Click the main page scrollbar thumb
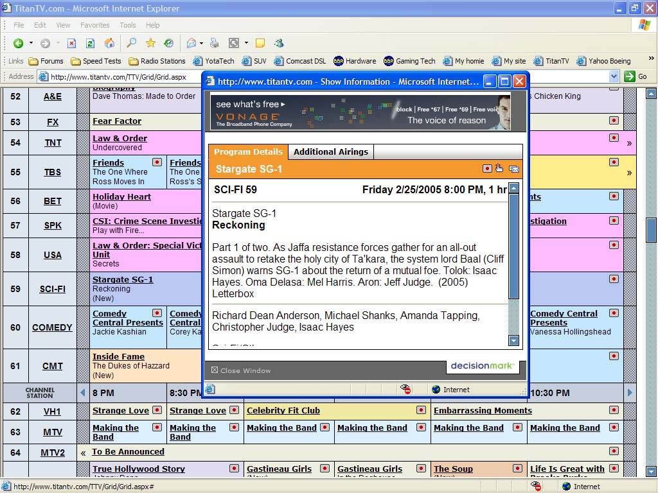The image size is (658, 493). pyautogui.click(x=651, y=230)
